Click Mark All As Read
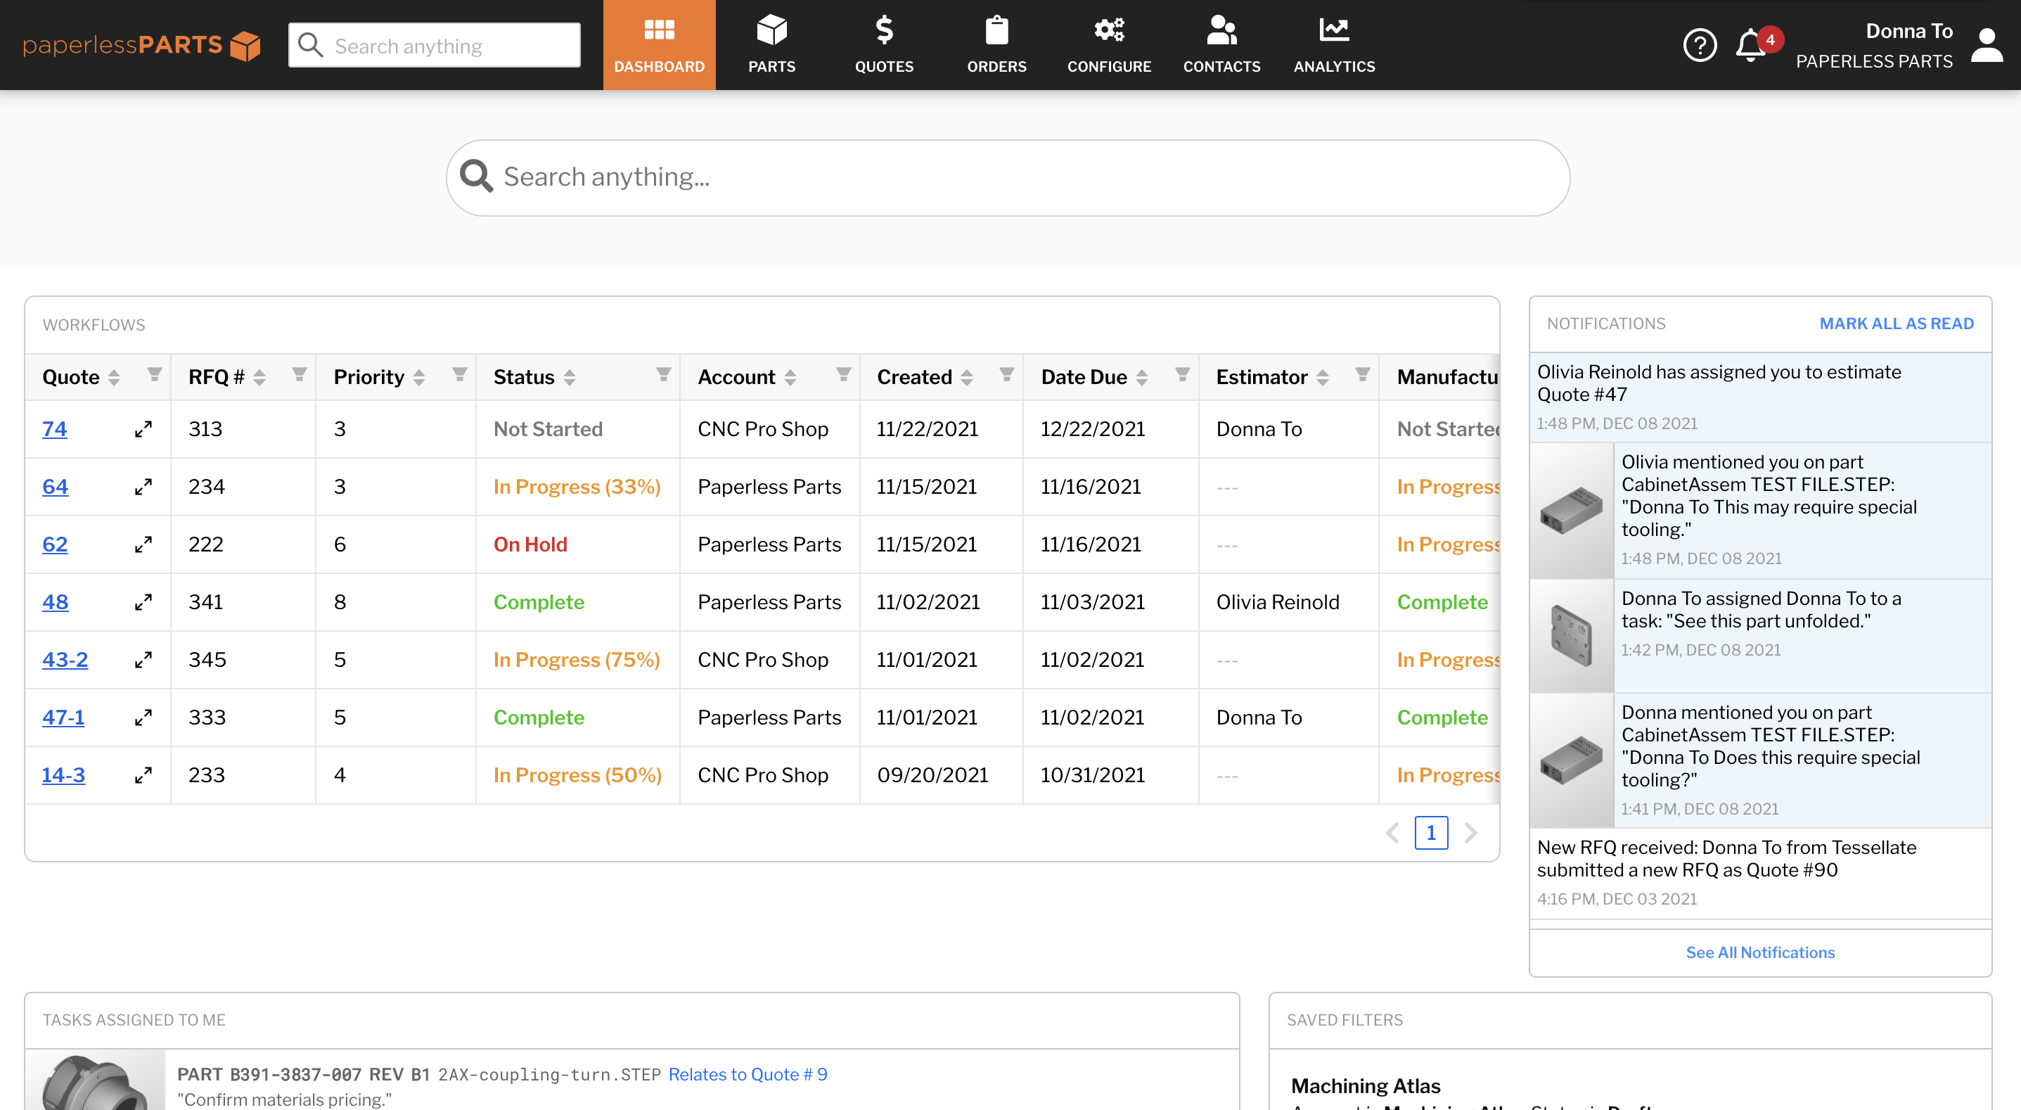This screenshot has height=1110, width=2021. (x=1897, y=323)
